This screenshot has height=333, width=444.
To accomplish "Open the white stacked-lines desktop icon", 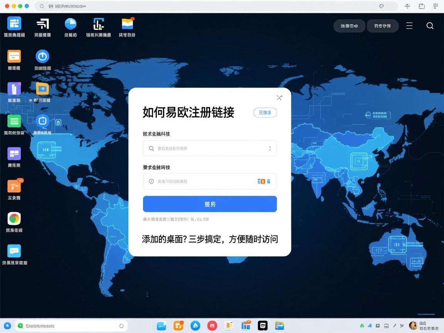I will 43,24.
